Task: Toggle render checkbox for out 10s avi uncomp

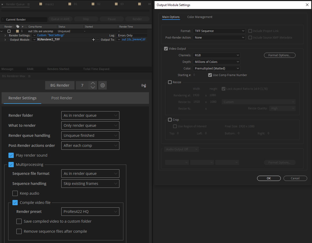Action: tap(9, 31)
